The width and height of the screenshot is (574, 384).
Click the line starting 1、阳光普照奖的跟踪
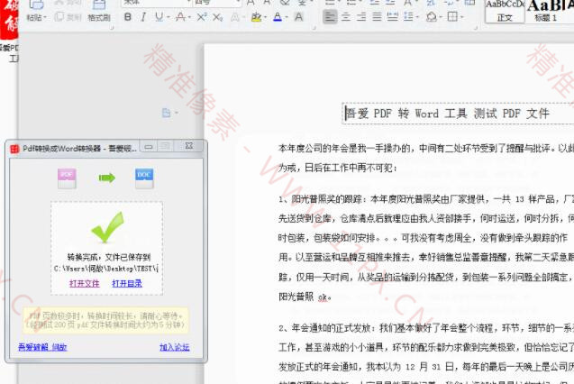(x=425, y=199)
